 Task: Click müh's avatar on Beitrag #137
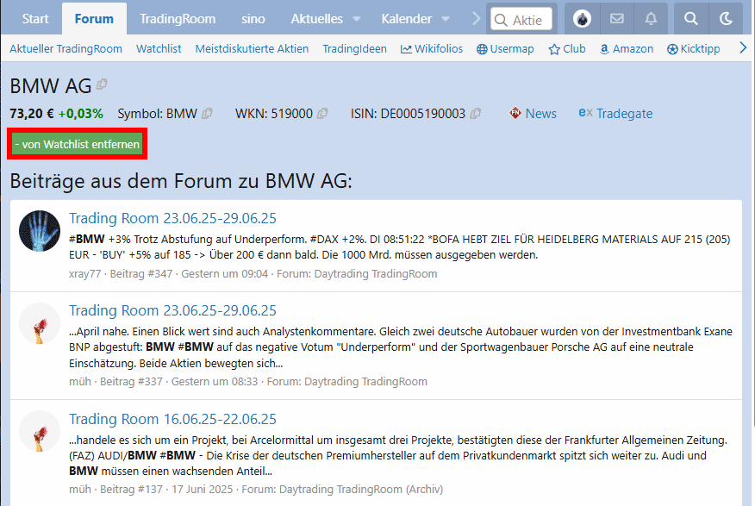coord(40,431)
